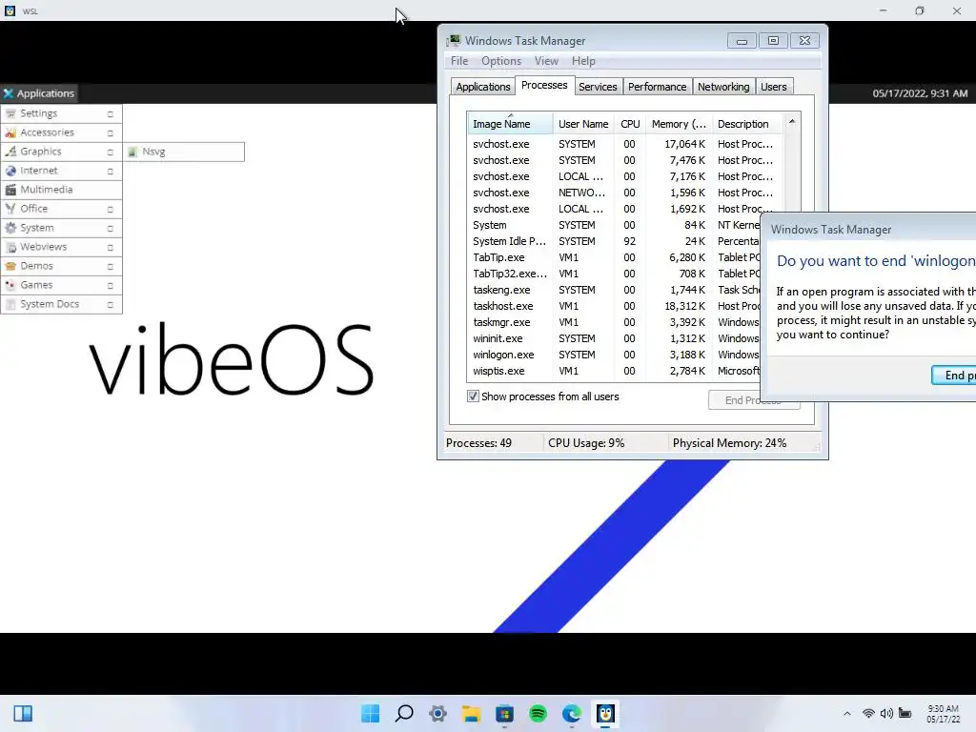Sort processes by Image Name column
This screenshot has width=976, height=732.
(x=510, y=124)
